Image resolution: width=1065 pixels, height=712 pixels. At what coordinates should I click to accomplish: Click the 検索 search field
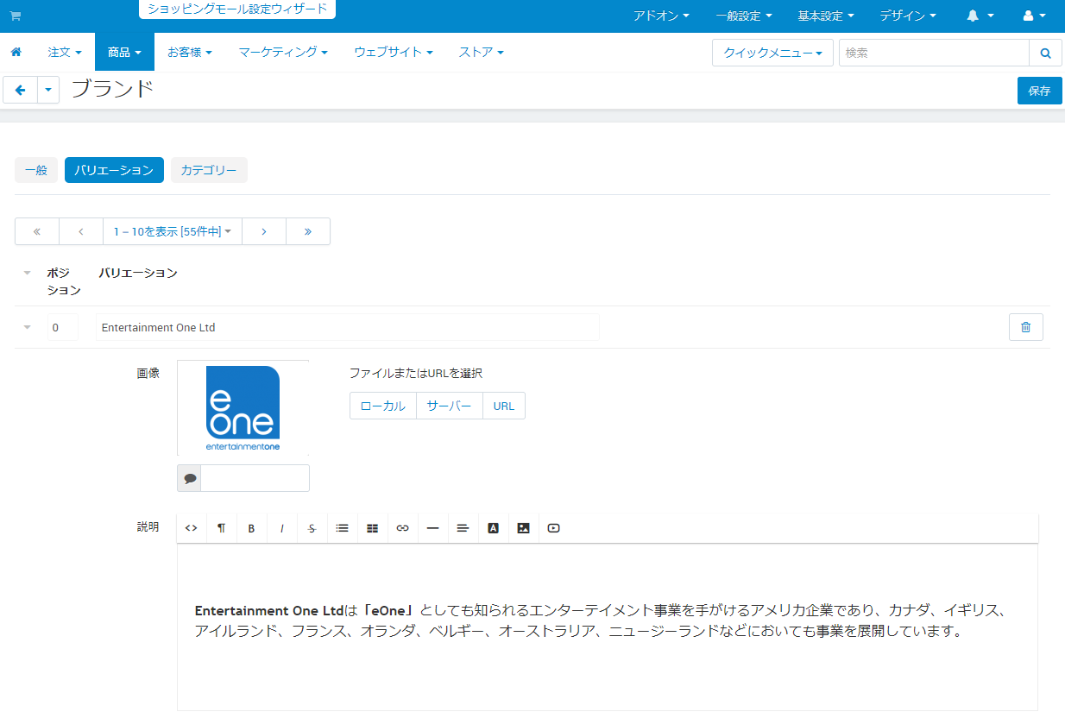[934, 53]
